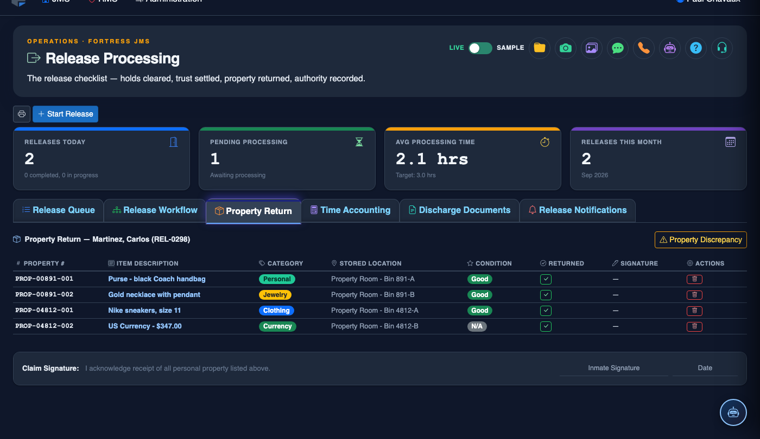Open the Release Notifications tab
This screenshot has height=439, width=760.
tap(577, 210)
